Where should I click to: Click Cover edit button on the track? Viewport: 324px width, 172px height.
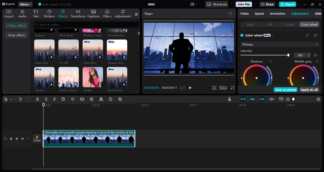click(37, 138)
